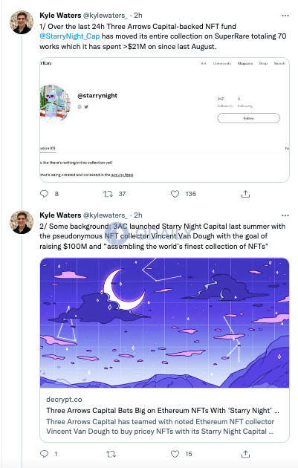This screenshot has height=468, width=298.
Task: Open Kyle Waters' profile name on first tweet
Action: (60, 15)
